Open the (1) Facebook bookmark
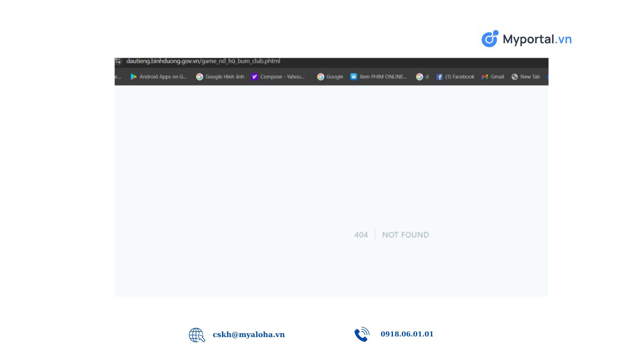624x351 pixels. (x=455, y=77)
